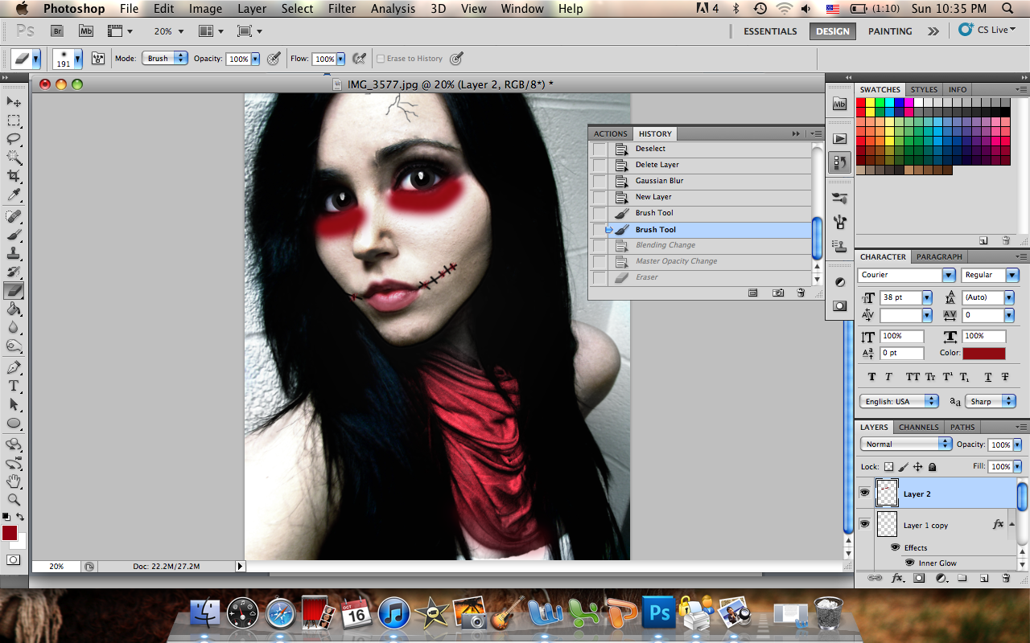This screenshot has height=643, width=1030.
Task: Open the Brush panel toggle icon
Action: (x=99, y=59)
